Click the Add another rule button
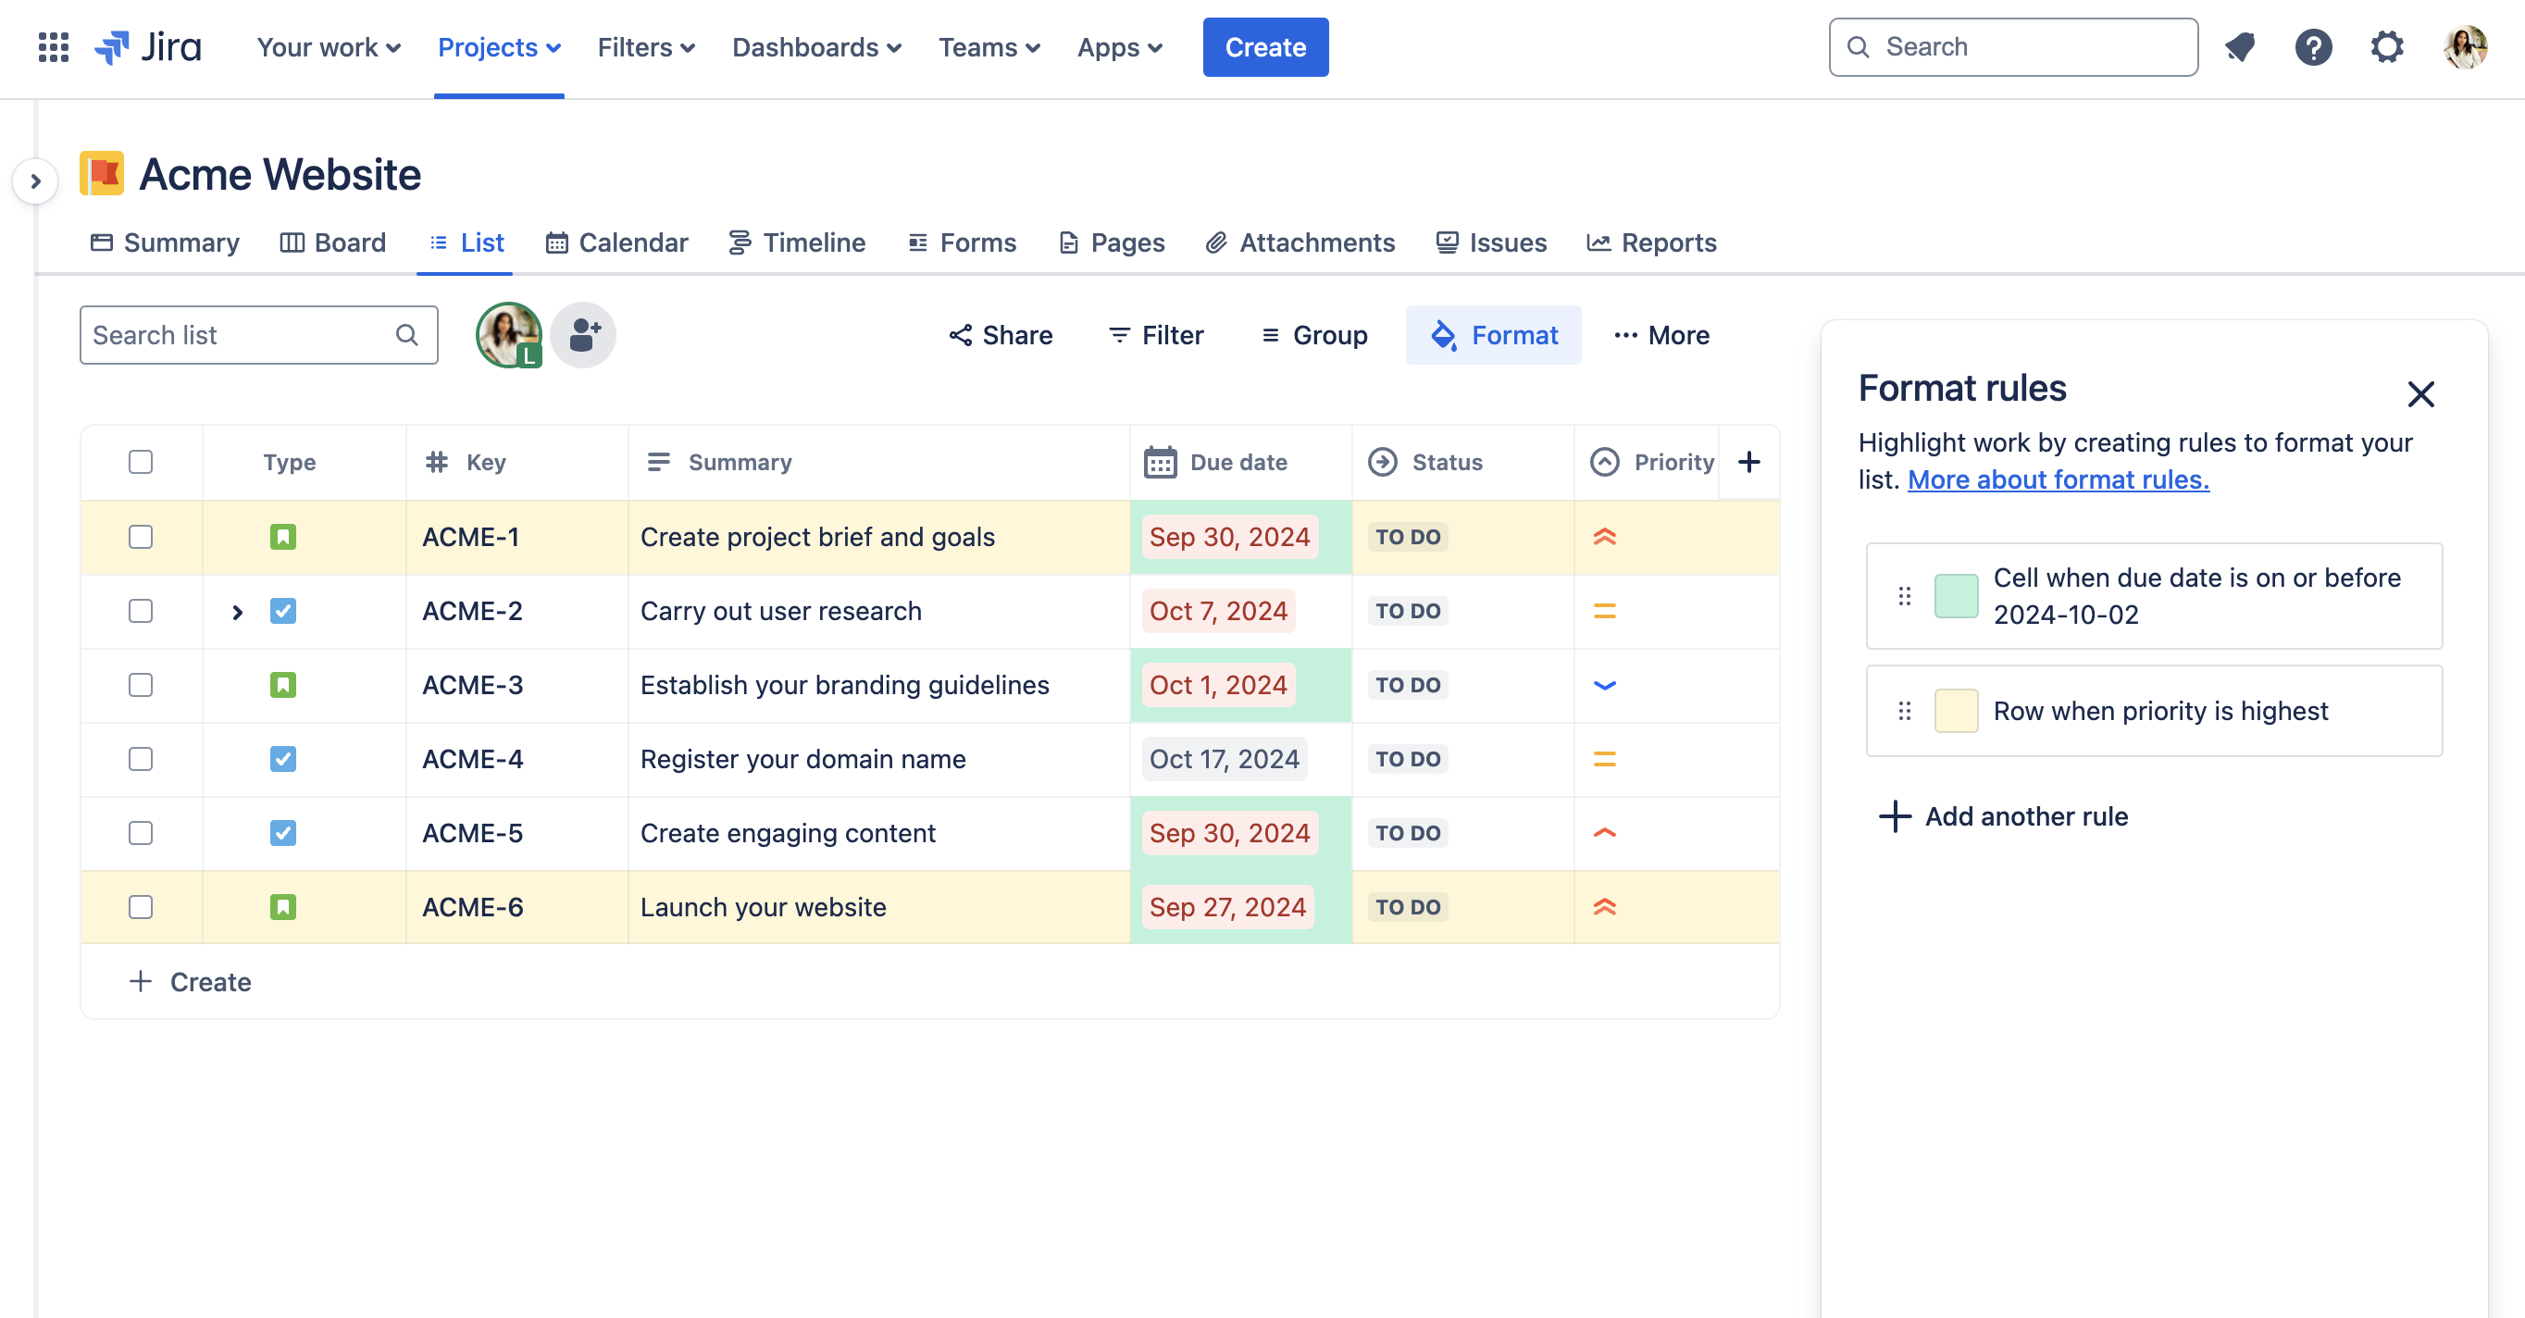This screenshot has height=1318, width=2525. click(x=2004, y=815)
